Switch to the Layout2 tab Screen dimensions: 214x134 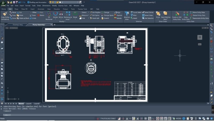[x=37, y=104]
